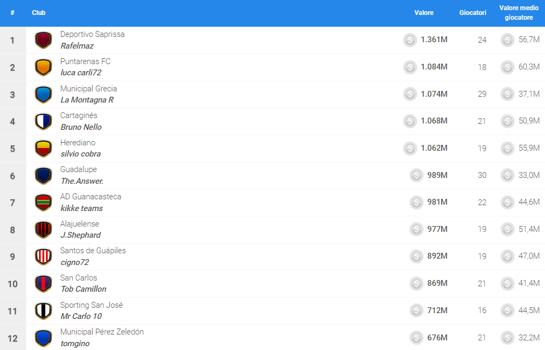Open Municipal Pérez Zeledón club page
This screenshot has height=350, width=545.
pyautogui.click(x=102, y=332)
